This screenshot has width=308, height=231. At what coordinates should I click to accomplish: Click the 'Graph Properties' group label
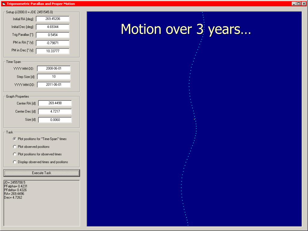click(x=17, y=97)
